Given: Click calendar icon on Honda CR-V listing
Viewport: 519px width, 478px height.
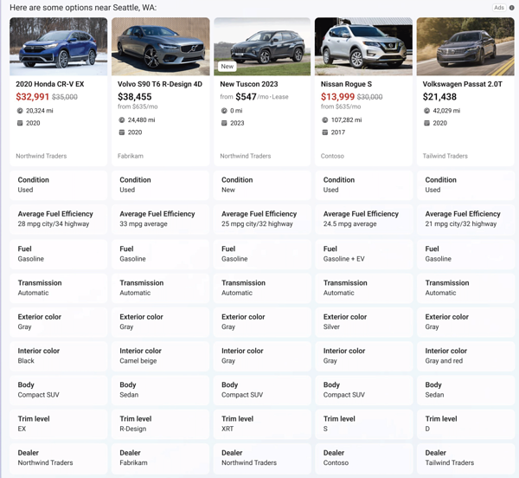Looking at the screenshot, I should tap(20, 123).
